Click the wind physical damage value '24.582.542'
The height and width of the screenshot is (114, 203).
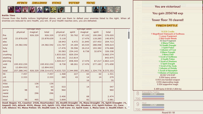21,45
